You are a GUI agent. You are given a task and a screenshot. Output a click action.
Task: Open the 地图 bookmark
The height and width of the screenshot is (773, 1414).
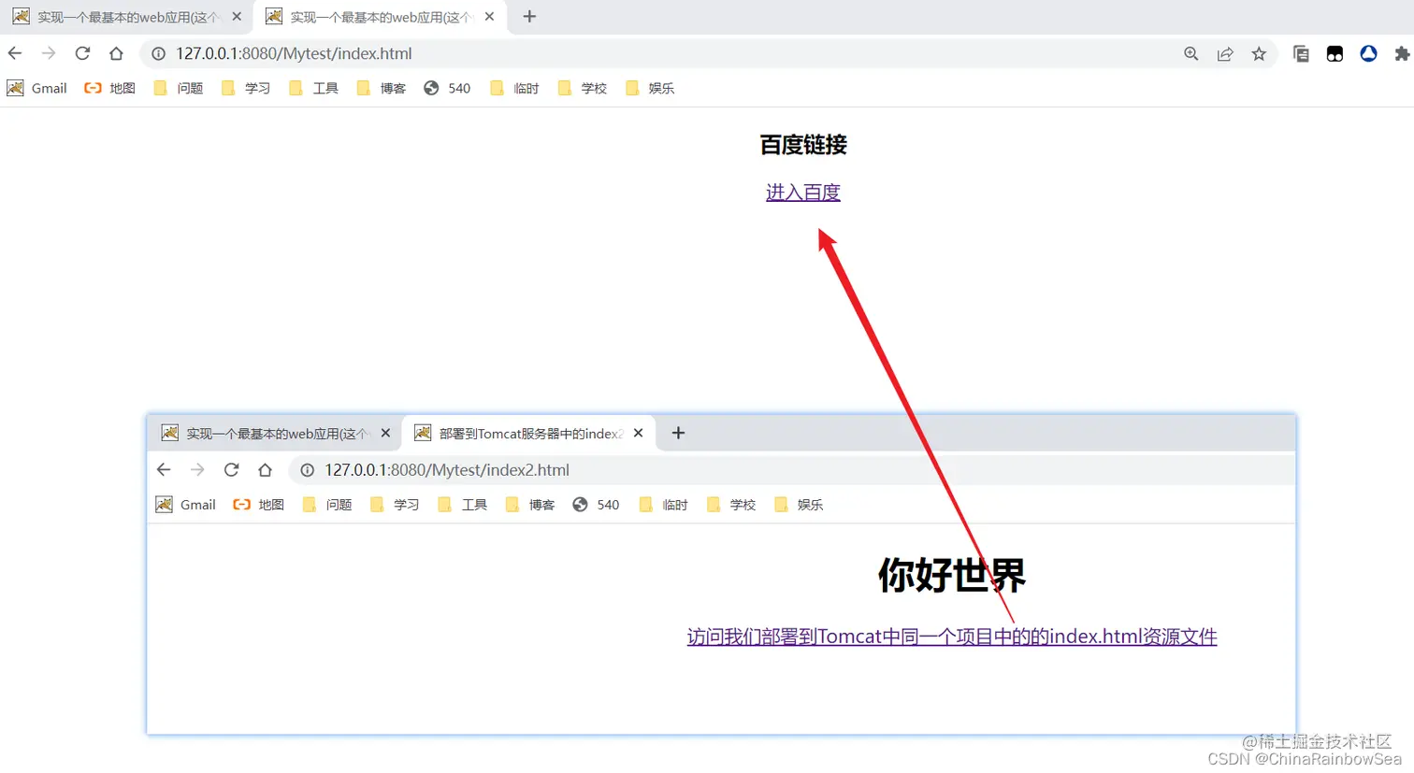point(108,87)
